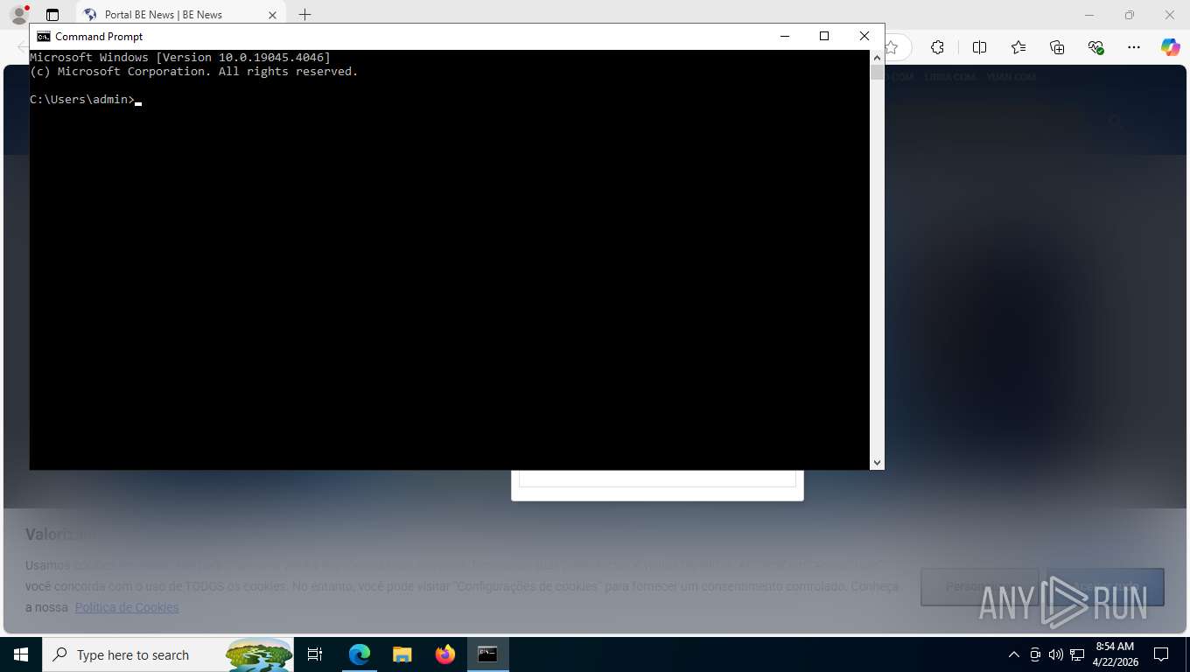Open Edge Favorites list icon
This screenshot has height=672, width=1190.
click(1018, 47)
